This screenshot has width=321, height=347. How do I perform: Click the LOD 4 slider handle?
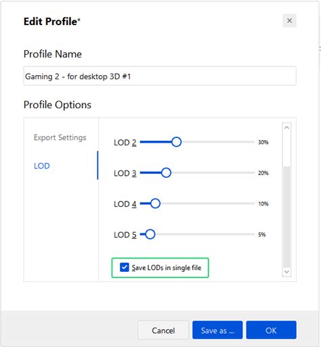pyautogui.click(x=155, y=204)
